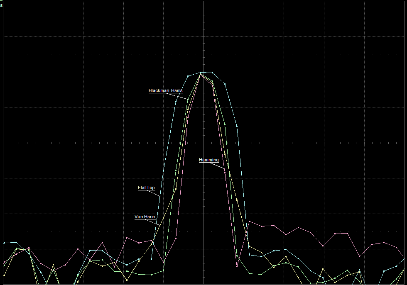This screenshot has width=407, height=285.
Task: Click the cyan Flat Top shoulder point left of peak
Action: coord(188,76)
